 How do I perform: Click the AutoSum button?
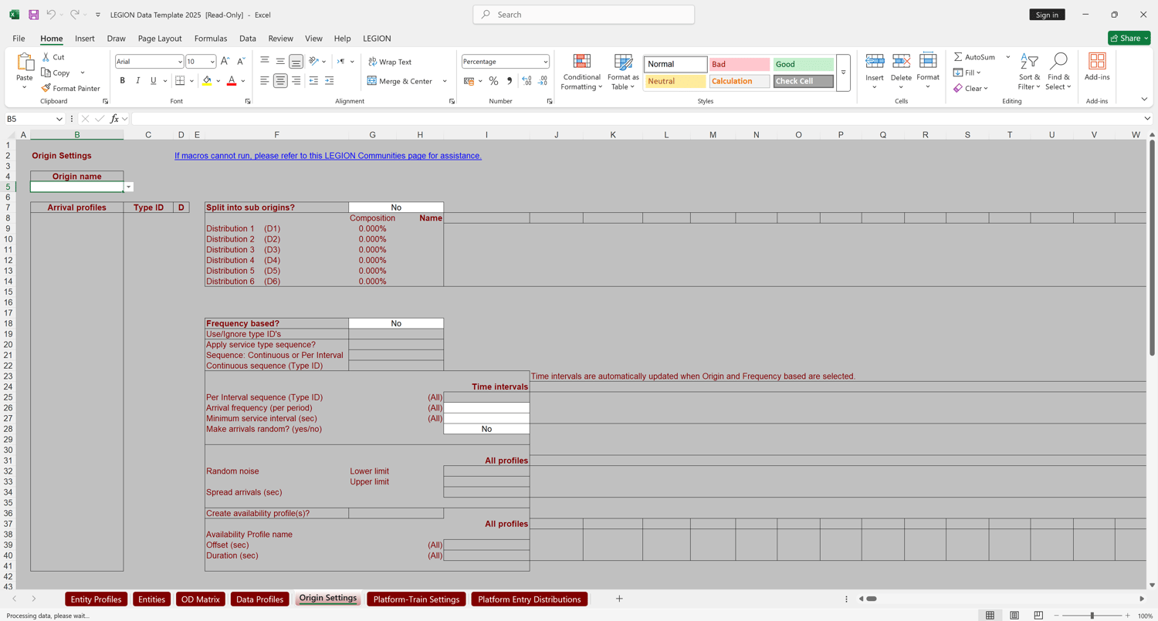[975, 57]
